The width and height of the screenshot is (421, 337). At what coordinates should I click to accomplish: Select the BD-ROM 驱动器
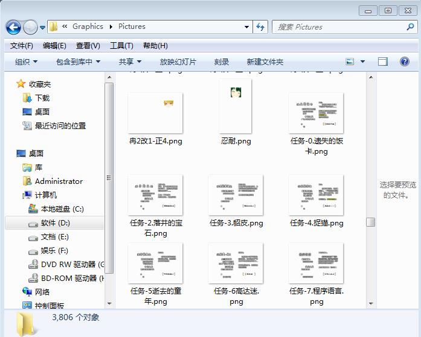point(72,279)
